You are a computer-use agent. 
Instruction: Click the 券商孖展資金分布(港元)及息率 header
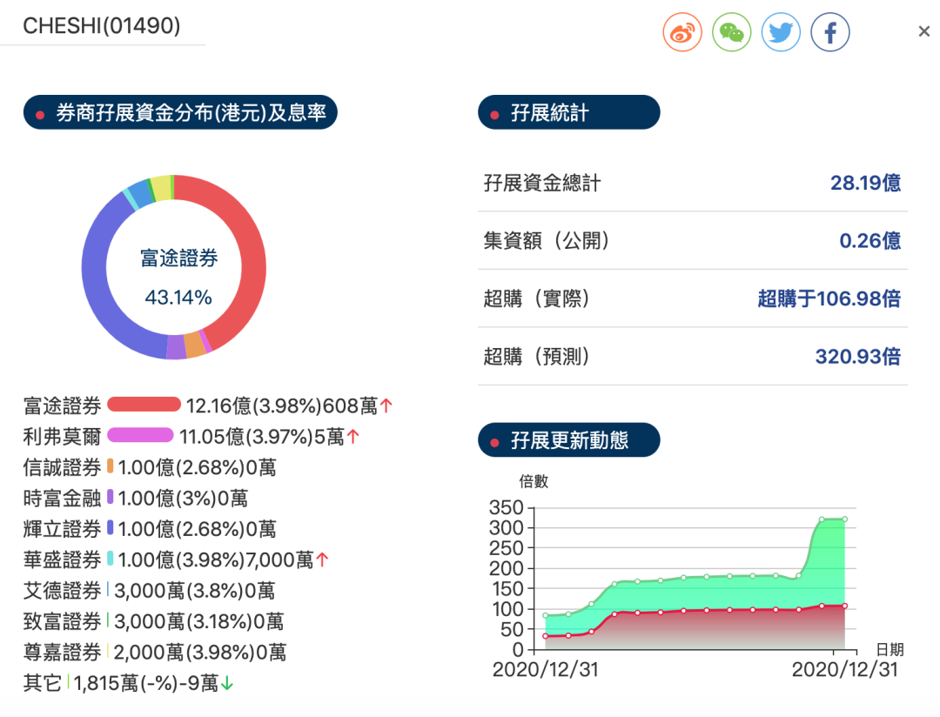(x=180, y=113)
